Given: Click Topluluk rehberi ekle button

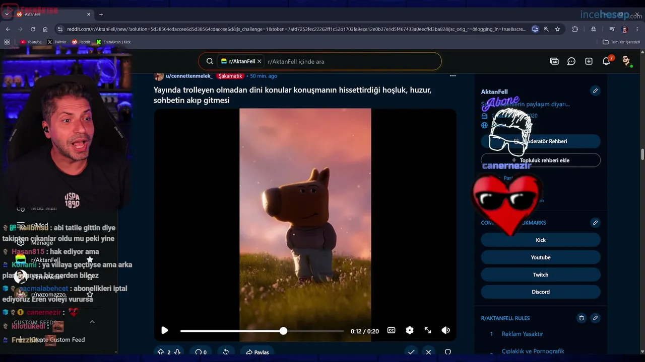Looking at the screenshot, I should tap(541, 160).
